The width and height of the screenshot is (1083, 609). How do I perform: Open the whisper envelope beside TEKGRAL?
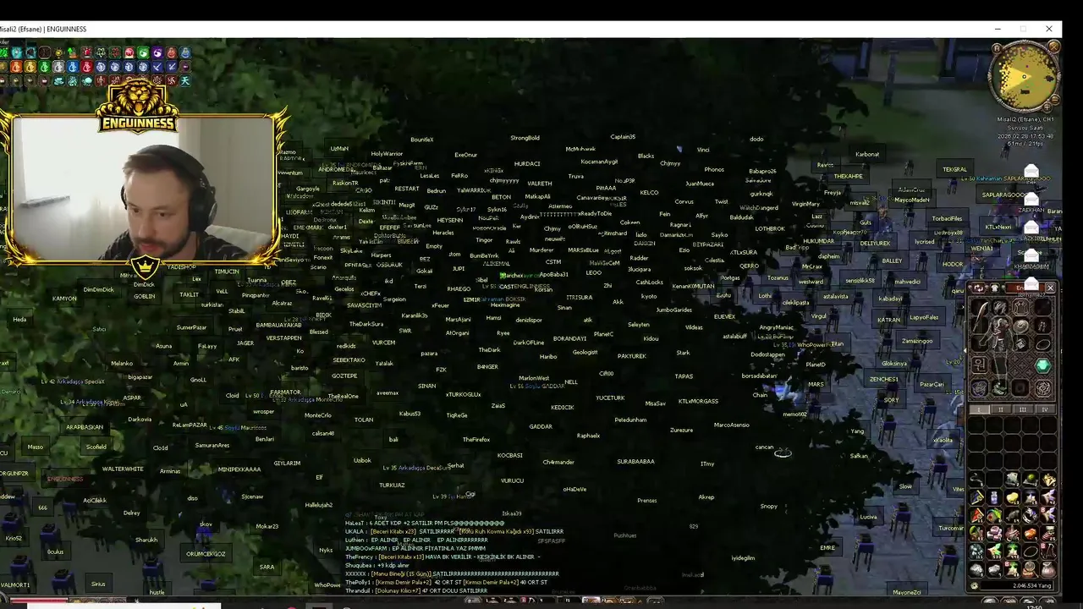click(x=1031, y=172)
